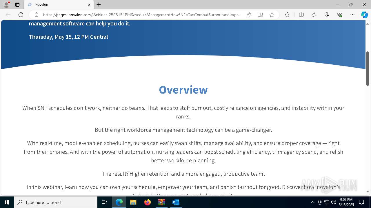Open the Collections panel
The image size is (371, 208).
point(327,15)
